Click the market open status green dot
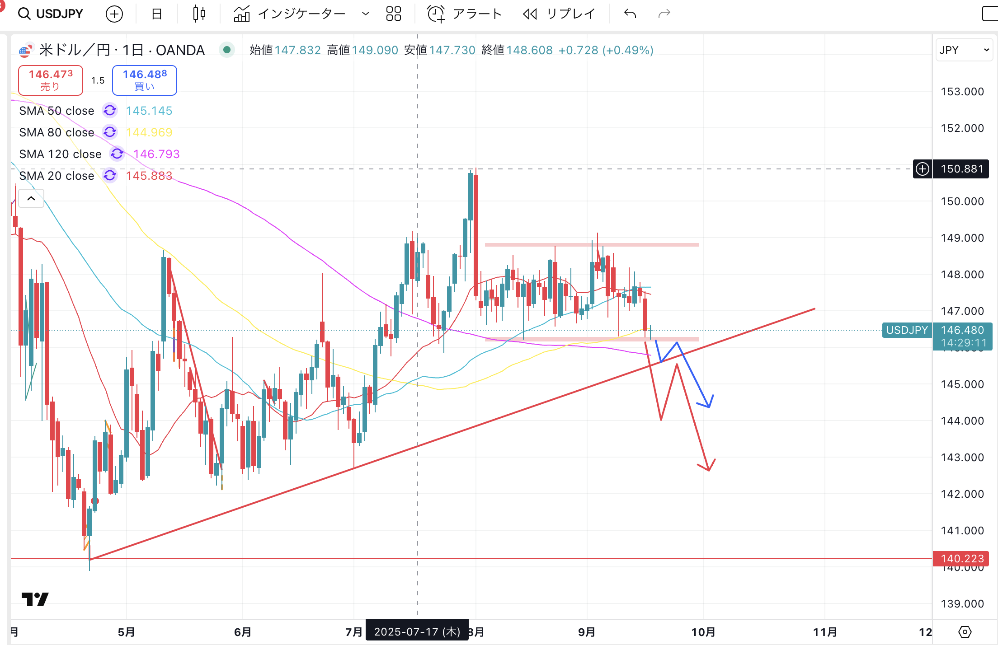Screen dimensions: 998x645 point(227,50)
